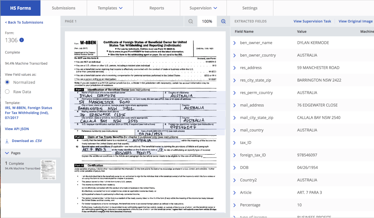The height and width of the screenshot is (218, 374).
Task: Expand the res_city_state_zip field row
Action: [235, 80]
